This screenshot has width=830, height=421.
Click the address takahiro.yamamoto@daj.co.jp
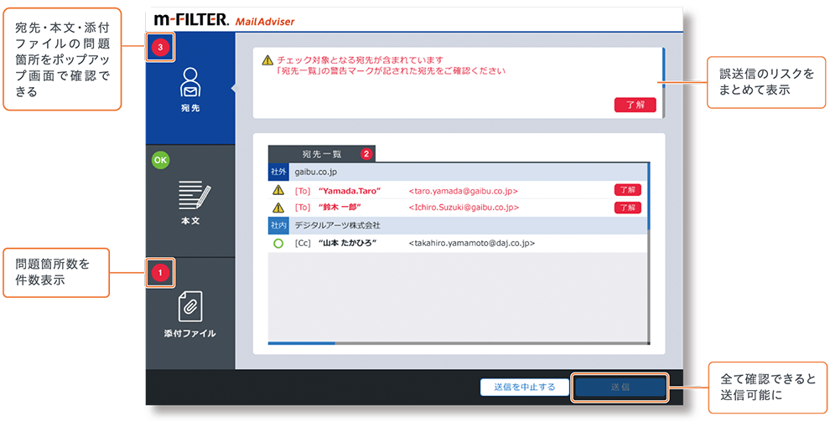472,244
